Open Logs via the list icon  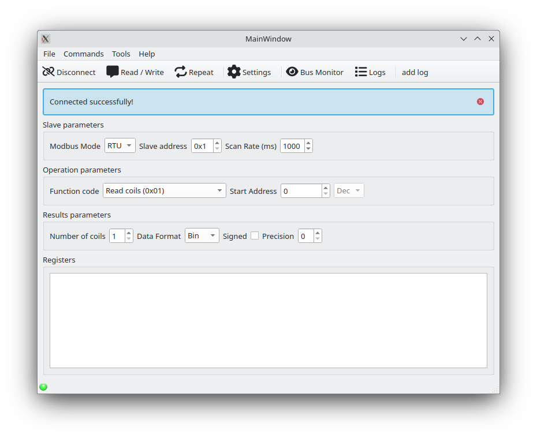361,72
